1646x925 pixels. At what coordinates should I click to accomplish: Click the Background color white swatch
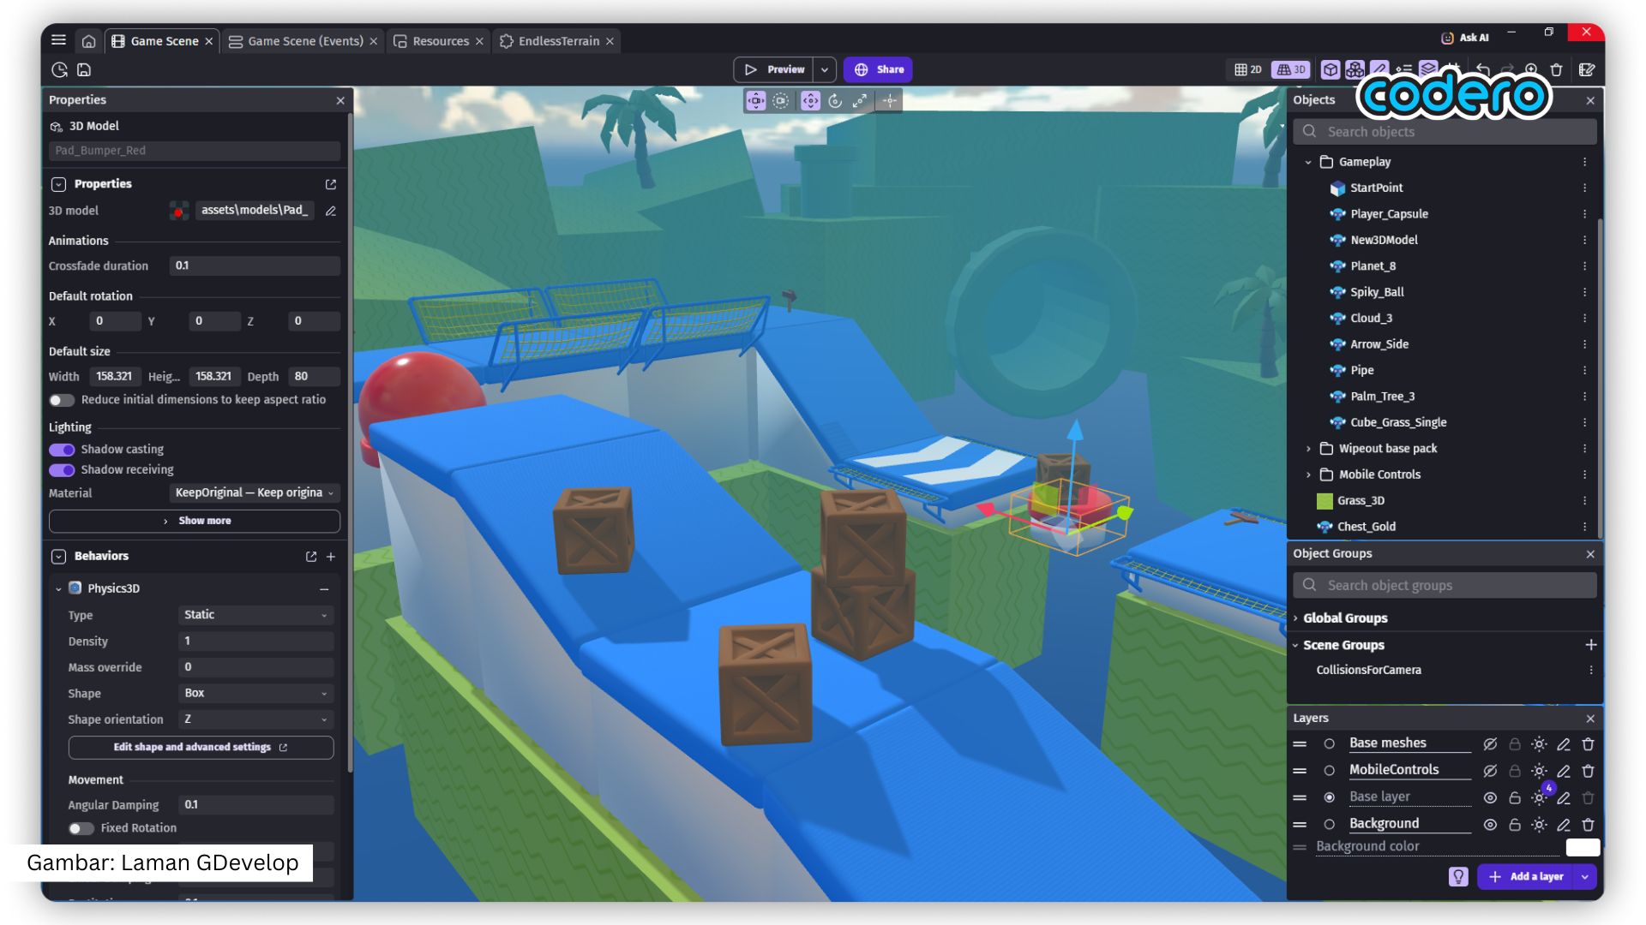click(1583, 847)
